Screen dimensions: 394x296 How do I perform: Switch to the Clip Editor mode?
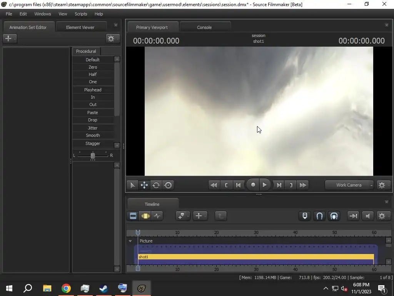[x=133, y=216]
